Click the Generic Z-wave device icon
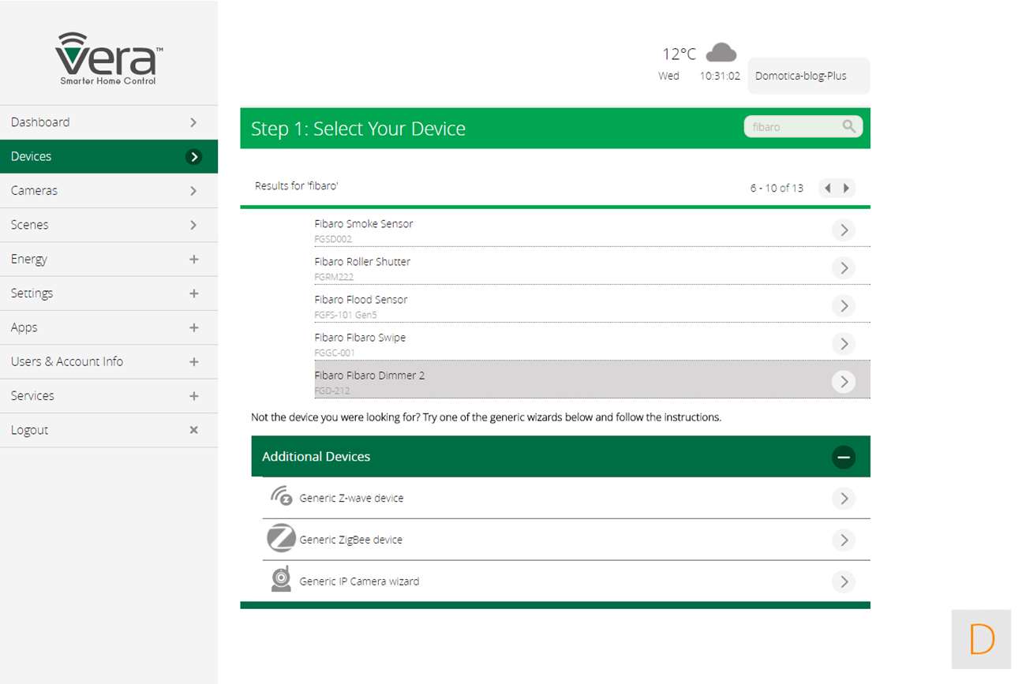 [281, 497]
